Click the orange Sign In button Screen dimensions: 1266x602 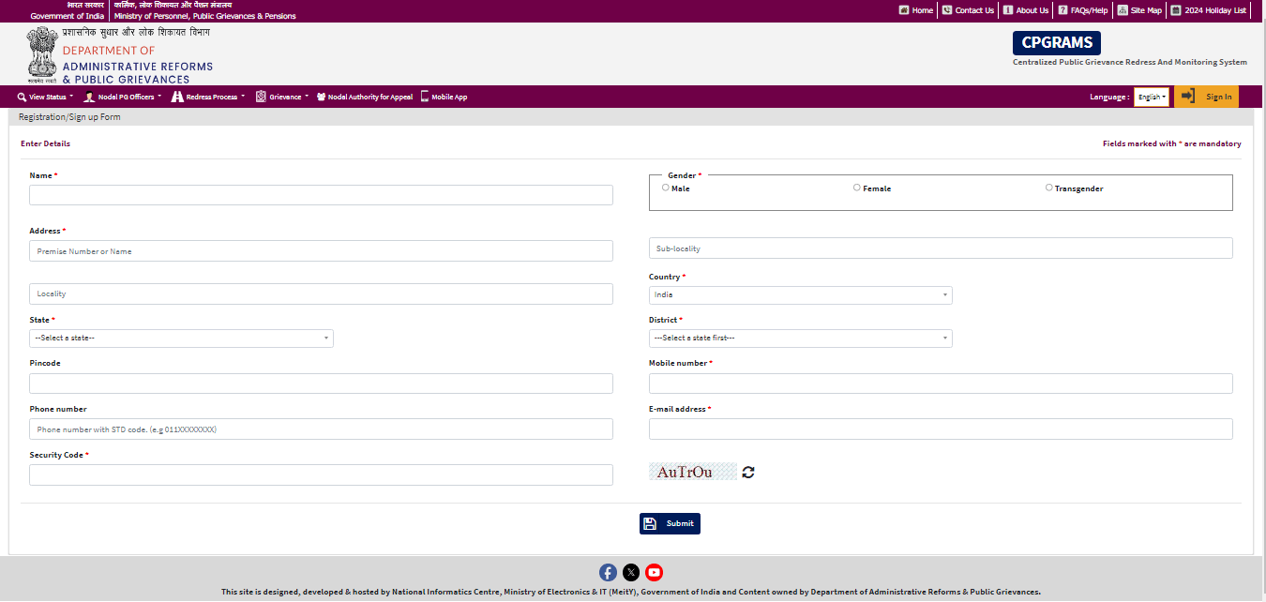click(1207, 97)
